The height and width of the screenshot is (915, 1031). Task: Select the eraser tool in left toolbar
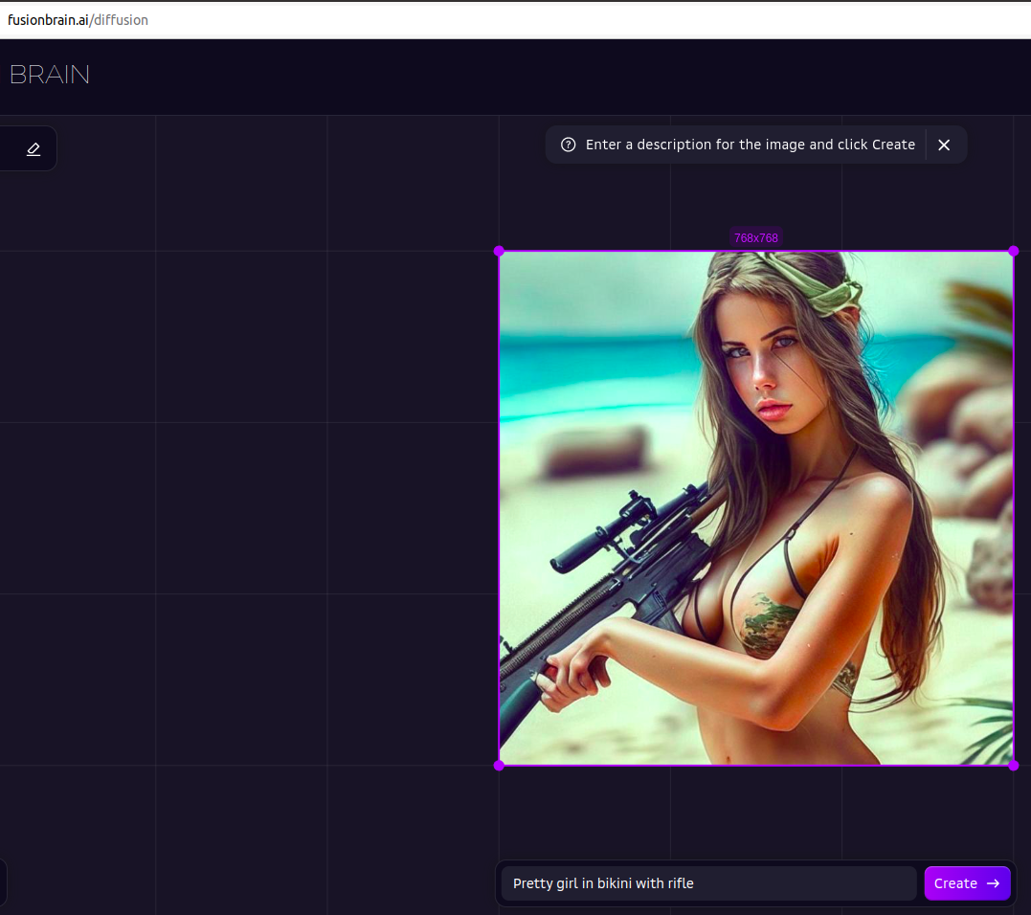pos(34,149)
